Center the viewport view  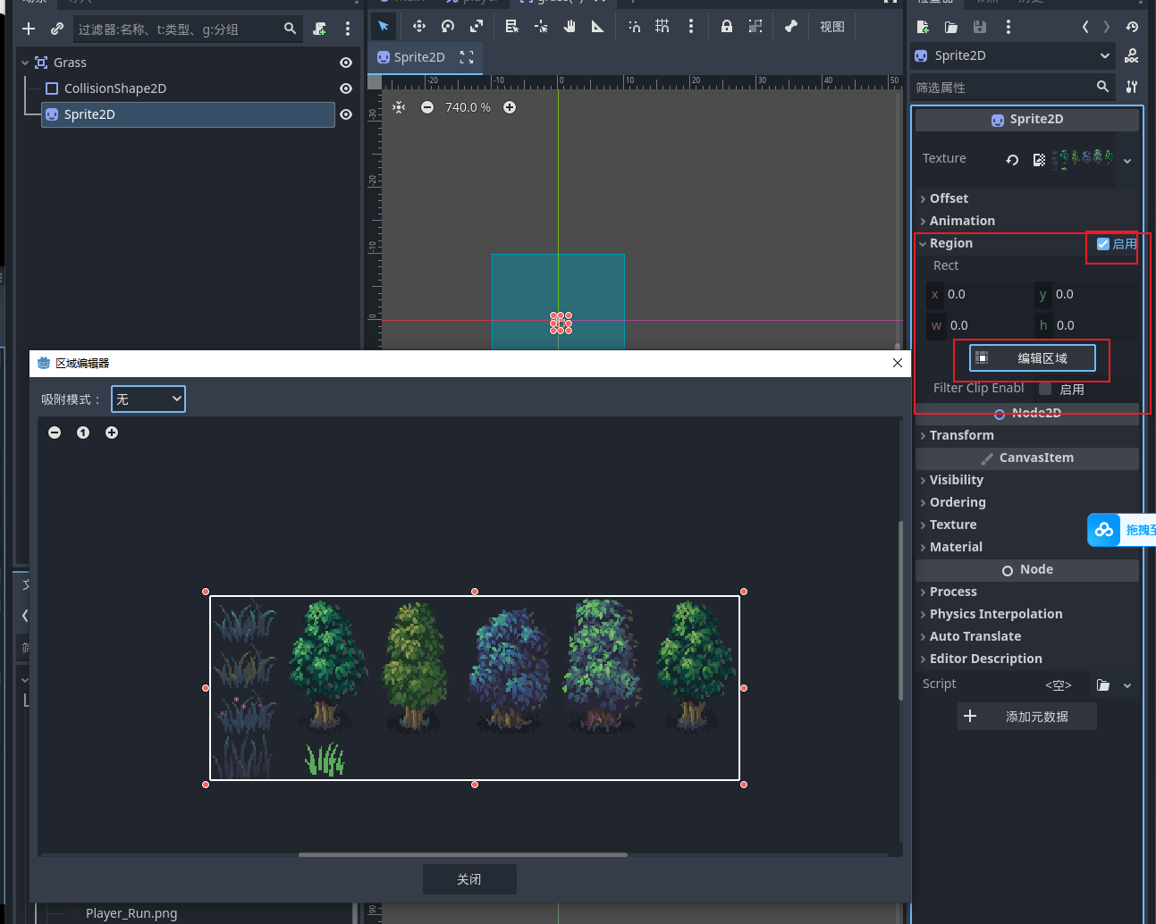399,107
